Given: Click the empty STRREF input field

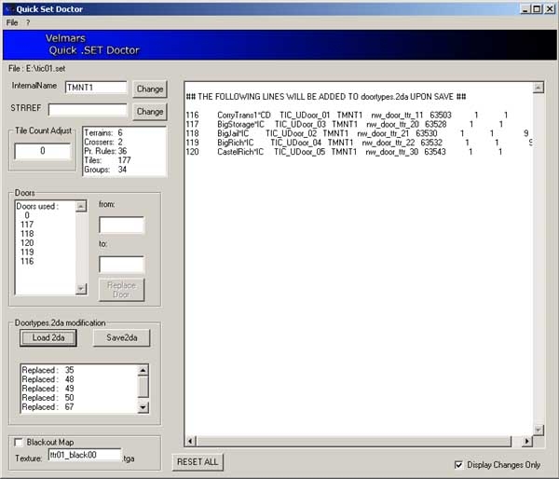Looking at the screenshot, I should coord(93,110).
